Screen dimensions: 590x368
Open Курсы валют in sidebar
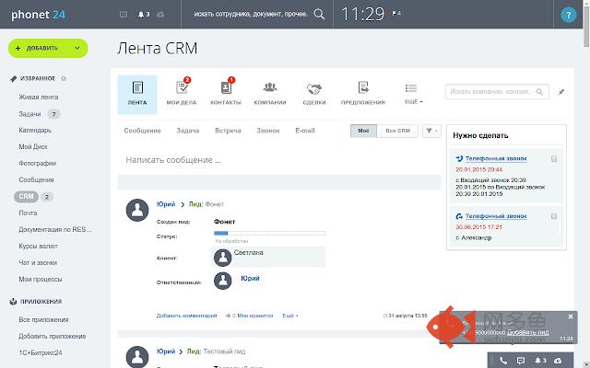pyautogui.click(x=38, y=246)
